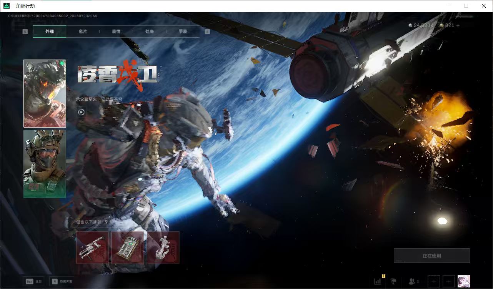
Task: Select the 表情 tab
Action: pyautogui.click(x=116, y=32)
